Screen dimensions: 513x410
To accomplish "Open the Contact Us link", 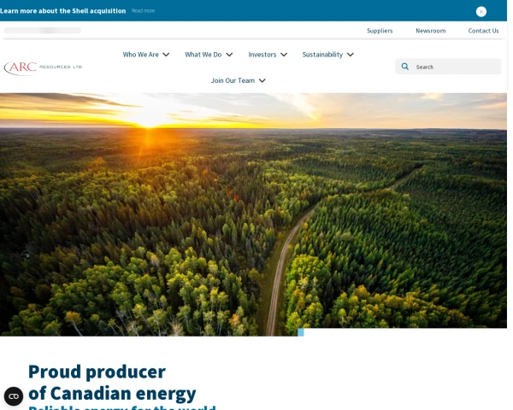I will pos(483,31).
